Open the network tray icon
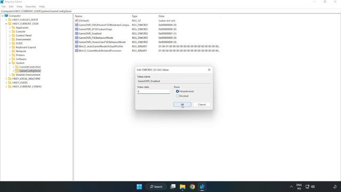341x192 pixels. pos(307,187)
